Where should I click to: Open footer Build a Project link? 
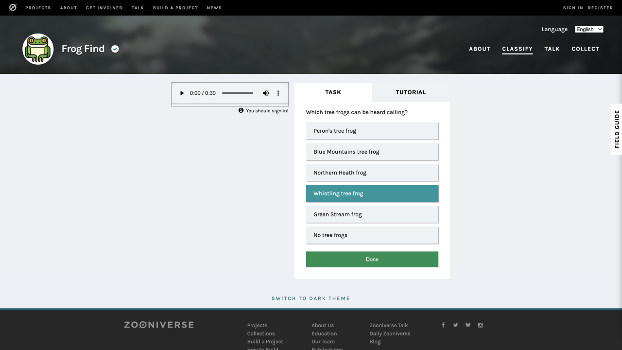click(x=265, y=342)
